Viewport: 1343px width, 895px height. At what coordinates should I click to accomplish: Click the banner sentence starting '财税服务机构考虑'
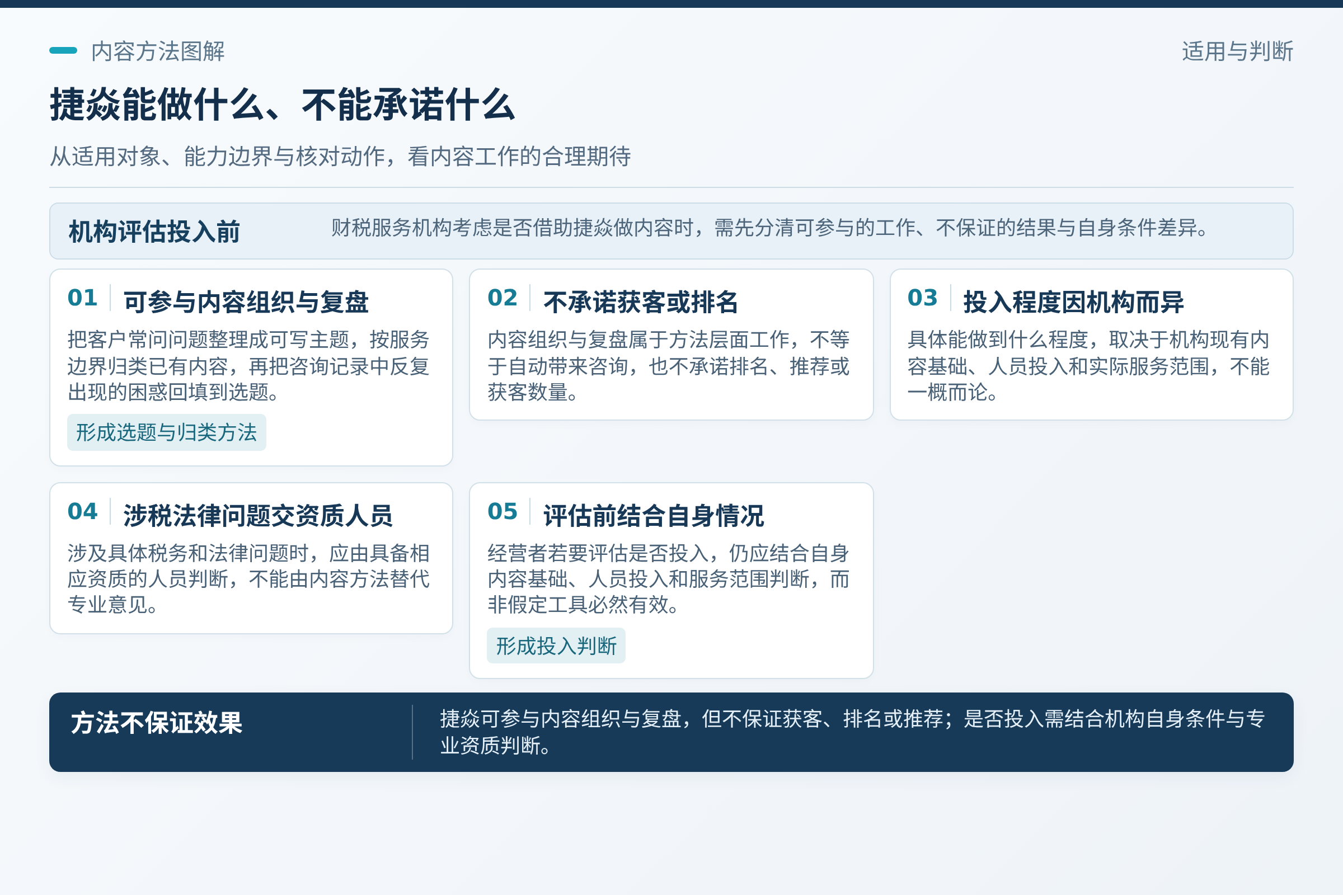[x=771, y=228]
